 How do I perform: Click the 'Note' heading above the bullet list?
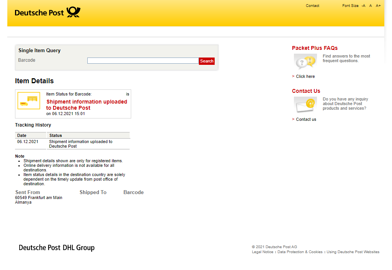pyautogui.click(x=20, y=156)
